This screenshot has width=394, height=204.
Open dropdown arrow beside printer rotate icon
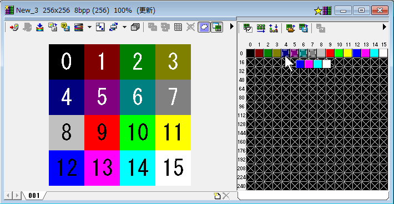[125, 27]
